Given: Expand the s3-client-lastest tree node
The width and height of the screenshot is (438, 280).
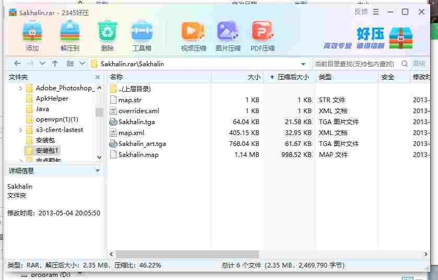Looking at the screenshot, I should tap(20, 130).
